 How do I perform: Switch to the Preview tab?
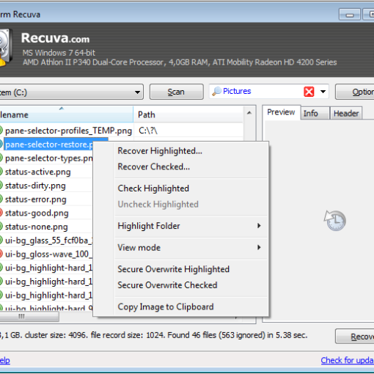pyautogui.click(x=281, y=112)
